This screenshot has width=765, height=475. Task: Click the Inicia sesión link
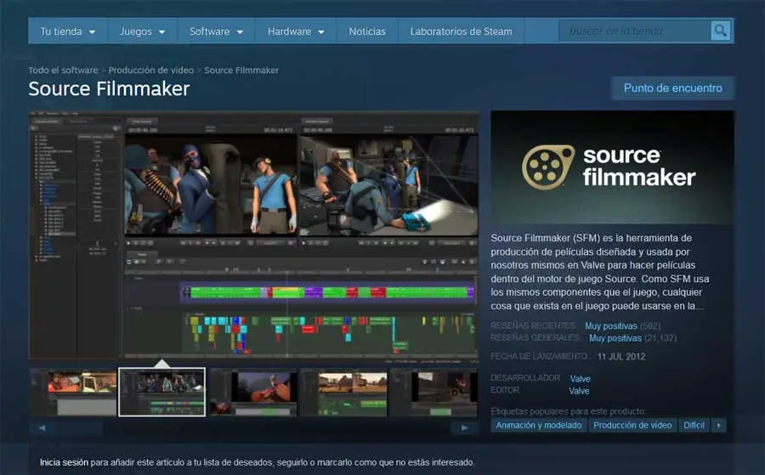64,462
